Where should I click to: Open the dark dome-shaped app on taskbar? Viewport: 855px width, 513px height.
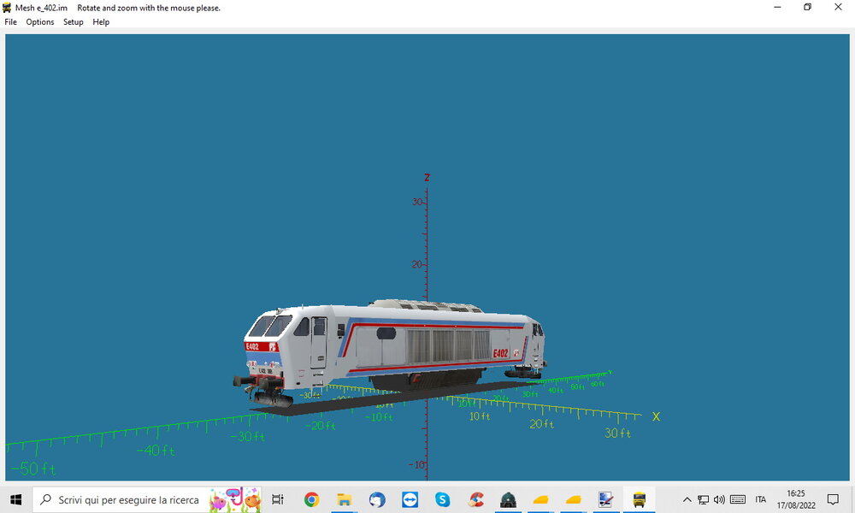coord(508,499)
